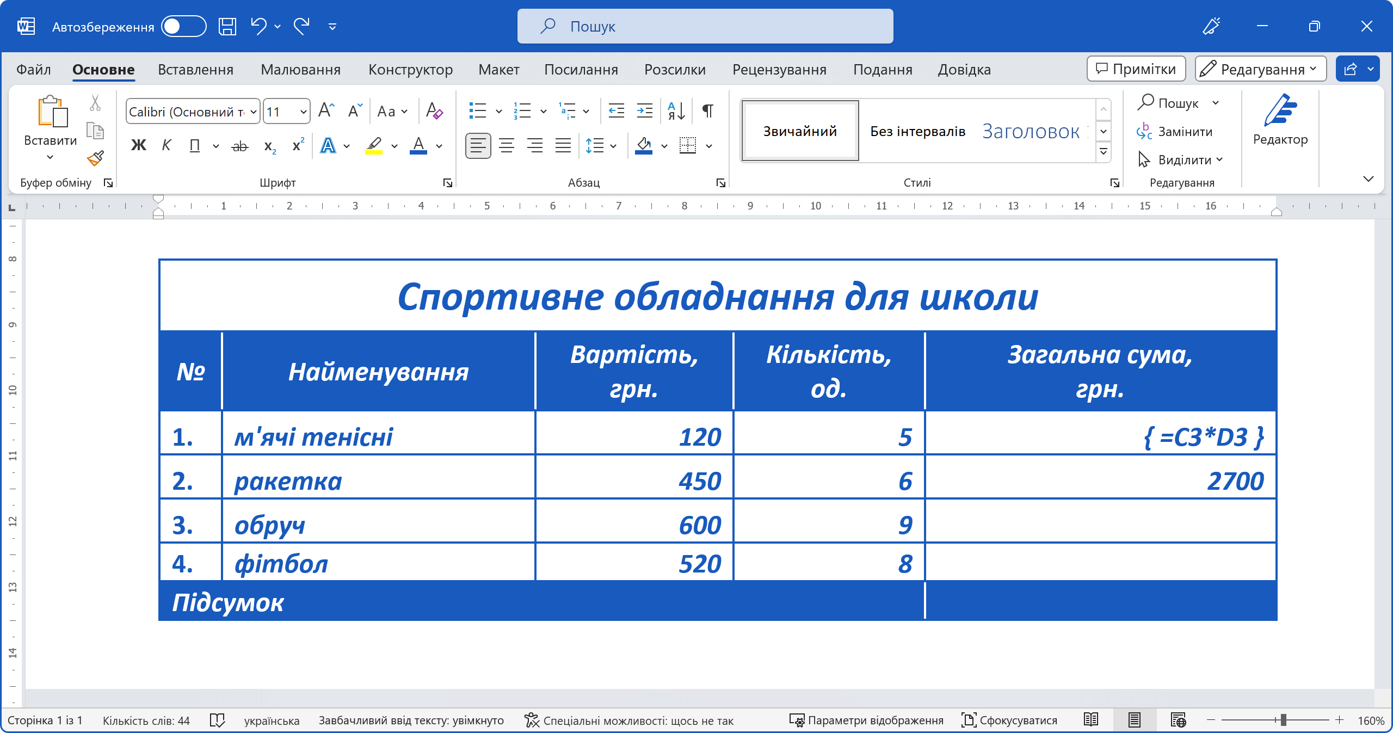
Task: Apply bold formatting with Ж icon
Action: (138, 145)
